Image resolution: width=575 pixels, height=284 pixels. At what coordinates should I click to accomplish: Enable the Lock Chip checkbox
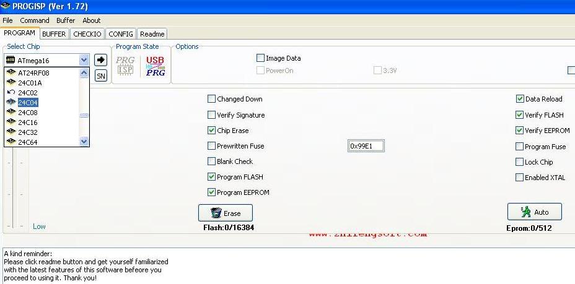[520, 161]
